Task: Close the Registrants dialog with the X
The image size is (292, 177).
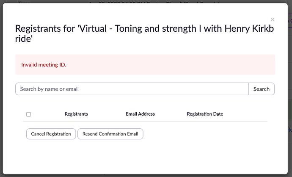Action: (x=273, y=19)
